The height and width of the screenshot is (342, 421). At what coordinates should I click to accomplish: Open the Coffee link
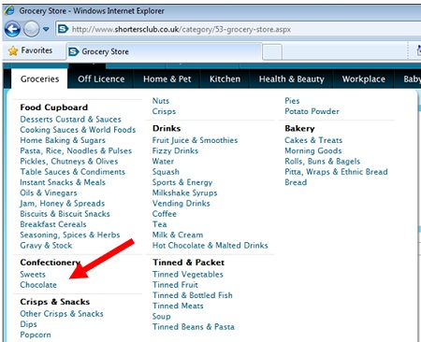165,214
